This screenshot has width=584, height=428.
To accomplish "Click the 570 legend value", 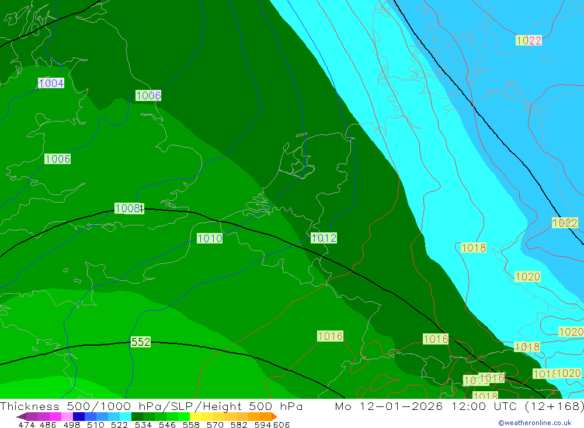I will [215, 425].
